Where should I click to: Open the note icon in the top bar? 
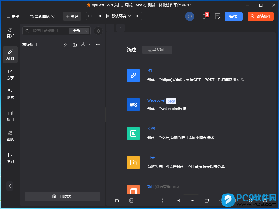(218, 16)
